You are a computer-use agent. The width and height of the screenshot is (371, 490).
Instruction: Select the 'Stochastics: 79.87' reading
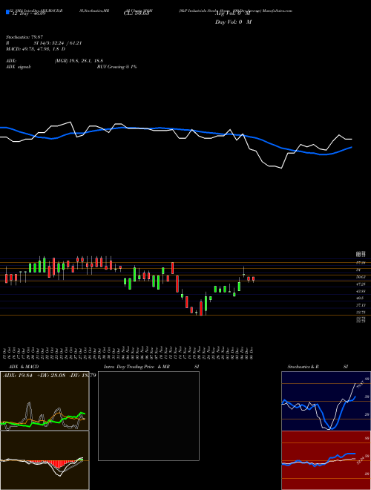[24, 37]
